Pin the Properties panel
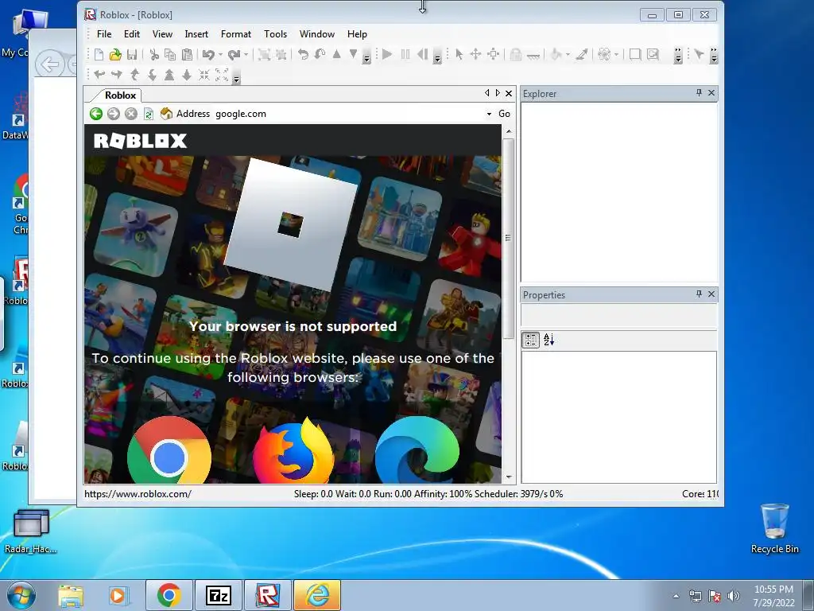814x611 pixels. [699, 294]
